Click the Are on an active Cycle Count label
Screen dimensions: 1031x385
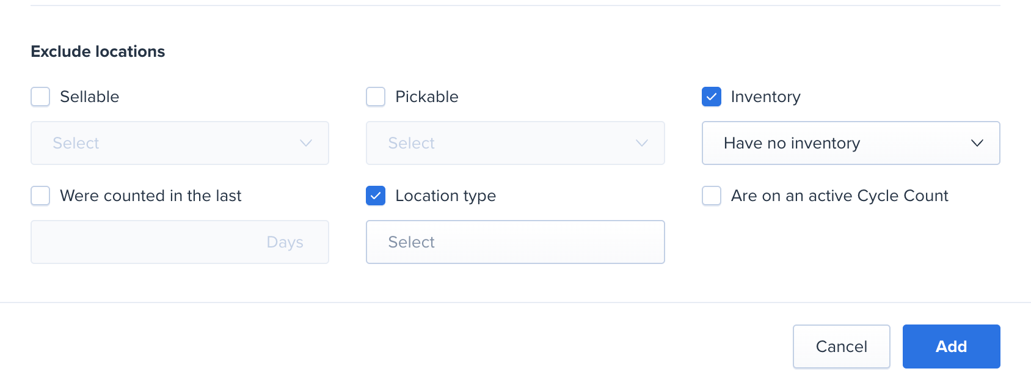[839, 196]
